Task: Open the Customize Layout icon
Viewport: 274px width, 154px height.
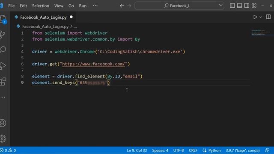Action: [x=254, y=6]
